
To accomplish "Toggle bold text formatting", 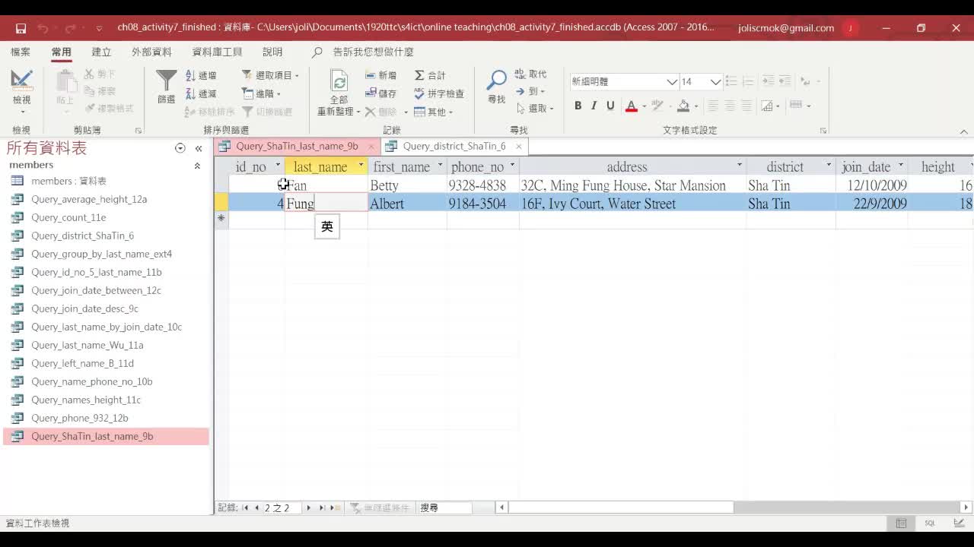I will point(578,106).
